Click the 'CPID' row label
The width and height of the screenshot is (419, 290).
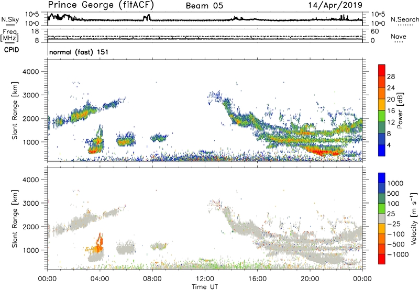click(x=12, y=50)
